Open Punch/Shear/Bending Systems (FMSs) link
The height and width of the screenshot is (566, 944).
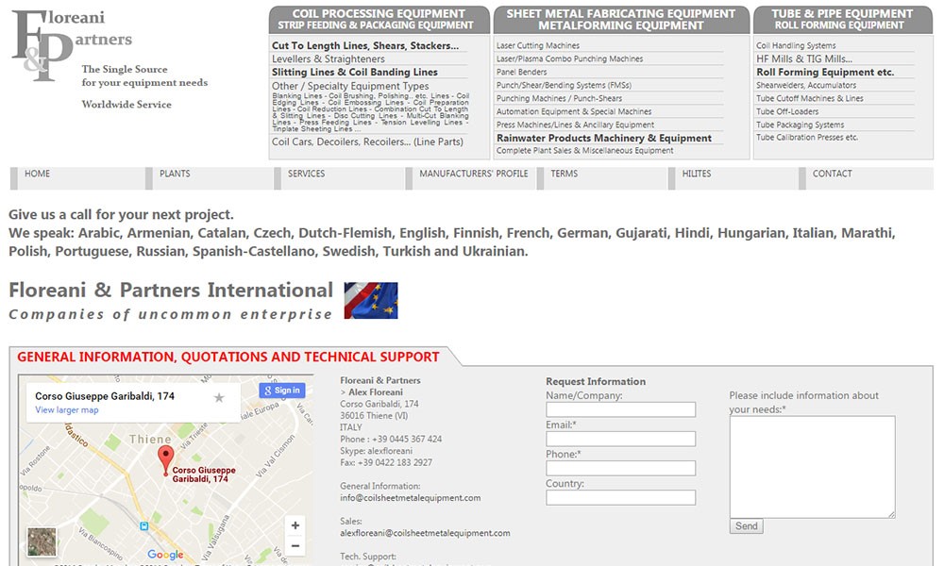coord(564,86)
